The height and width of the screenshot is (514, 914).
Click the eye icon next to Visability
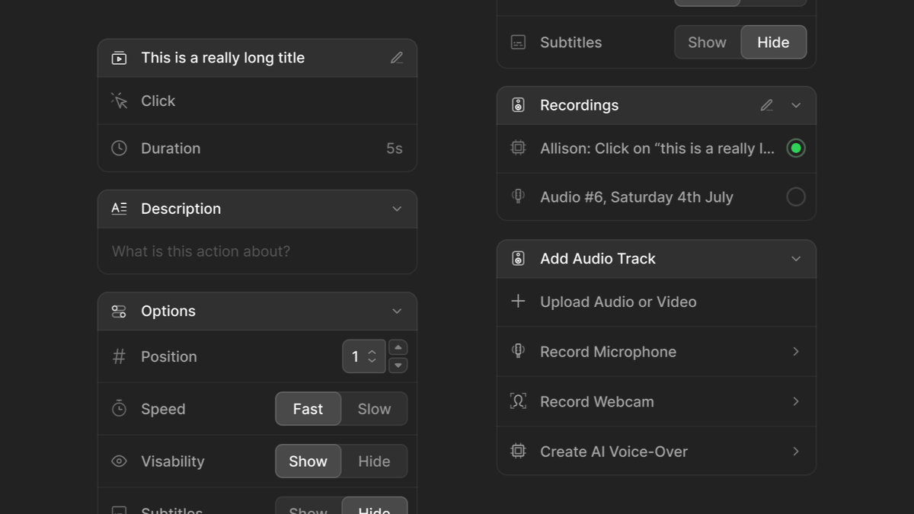pos(119,461)
